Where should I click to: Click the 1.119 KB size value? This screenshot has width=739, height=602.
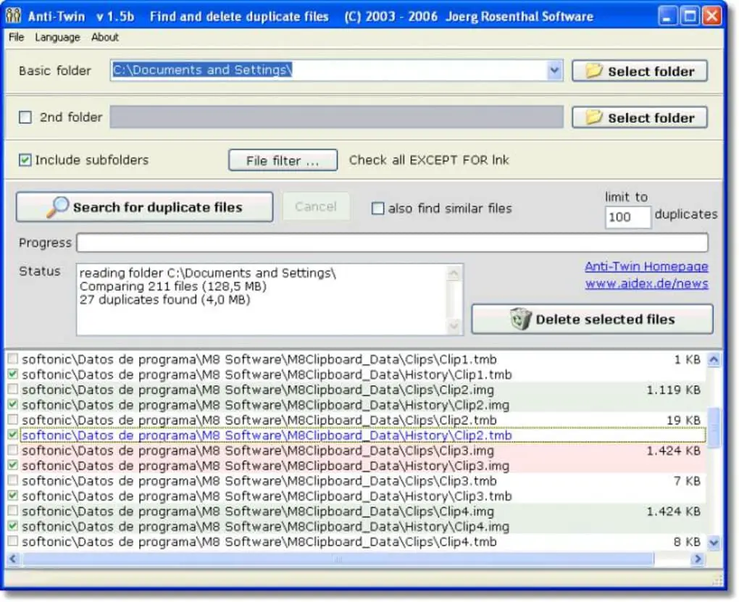tap(673, 390)
